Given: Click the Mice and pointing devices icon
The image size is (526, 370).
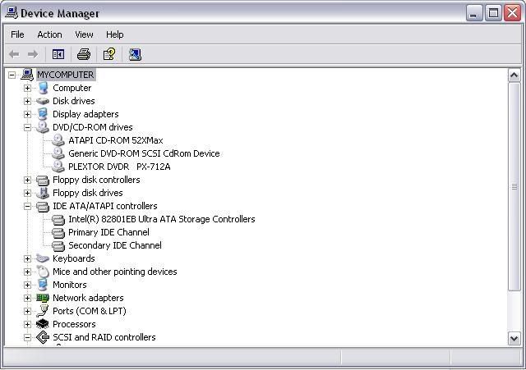Looking at the screenshot, I should [x=43, y=272].
